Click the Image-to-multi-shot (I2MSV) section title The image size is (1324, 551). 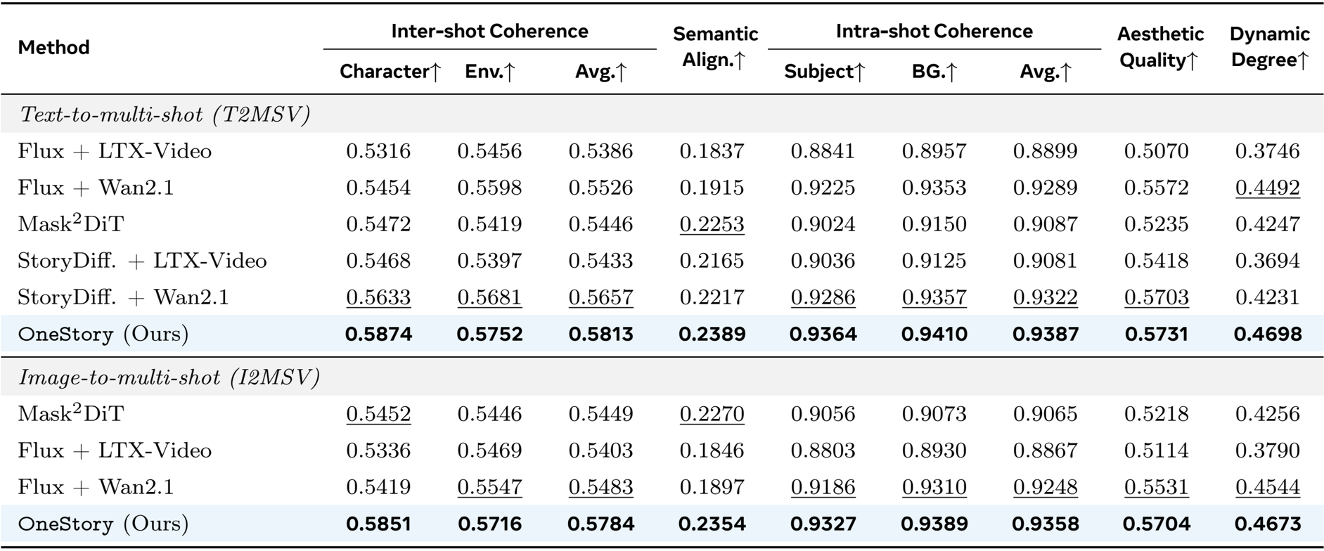[169, 378]
